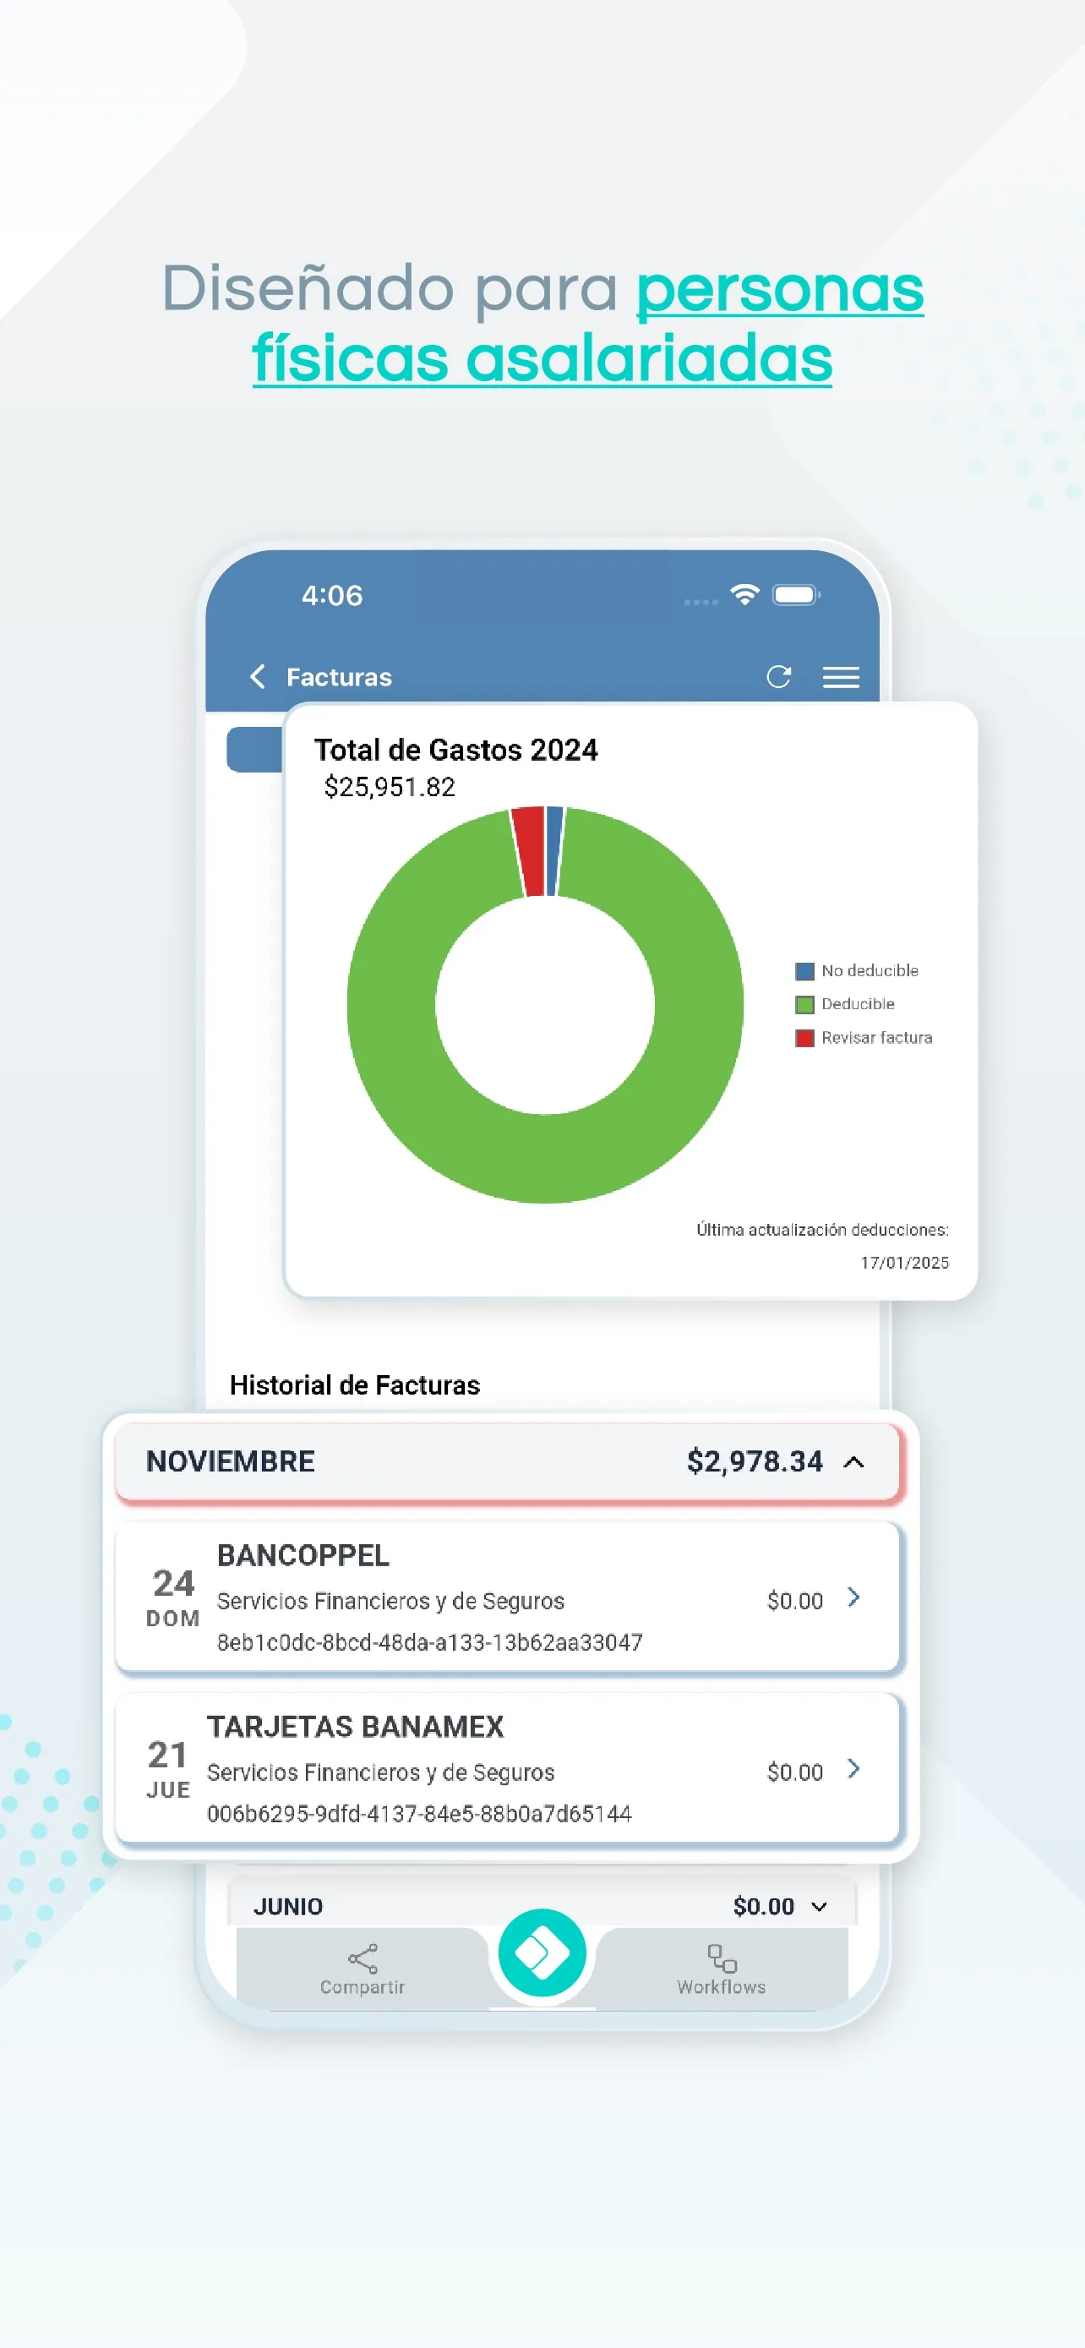
Task: Tap the central teal diamond button
Action: tap(542, 1952)
